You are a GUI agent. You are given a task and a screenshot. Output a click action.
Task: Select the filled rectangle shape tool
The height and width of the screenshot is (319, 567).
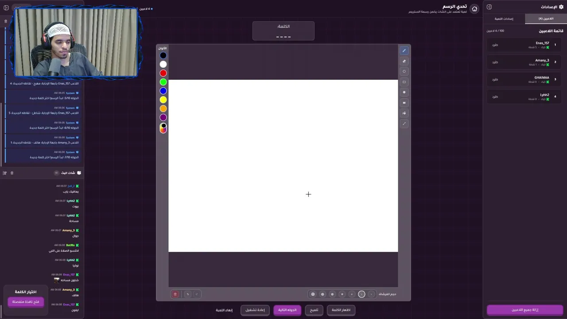404,103
